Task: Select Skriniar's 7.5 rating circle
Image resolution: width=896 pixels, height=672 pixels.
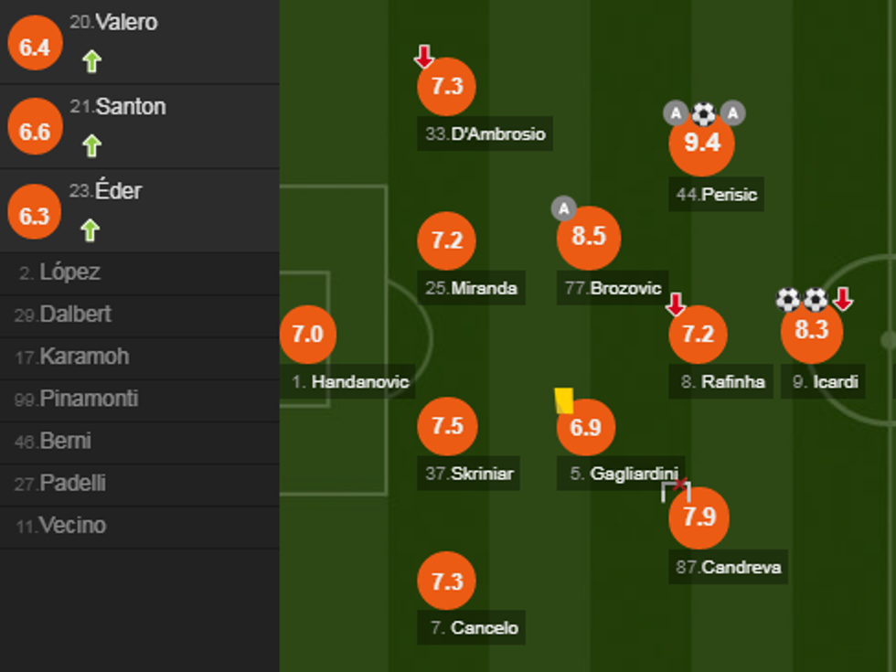Action: pyautogui.click(x=447, y=427)
